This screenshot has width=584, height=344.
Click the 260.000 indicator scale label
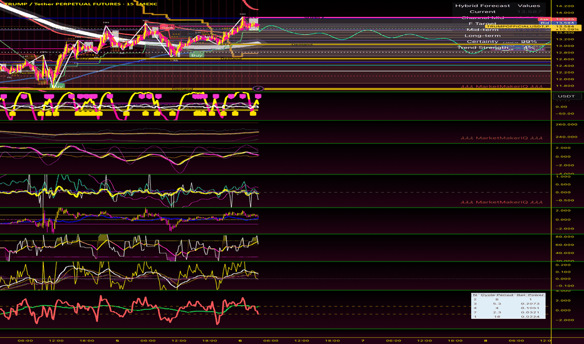566,124
